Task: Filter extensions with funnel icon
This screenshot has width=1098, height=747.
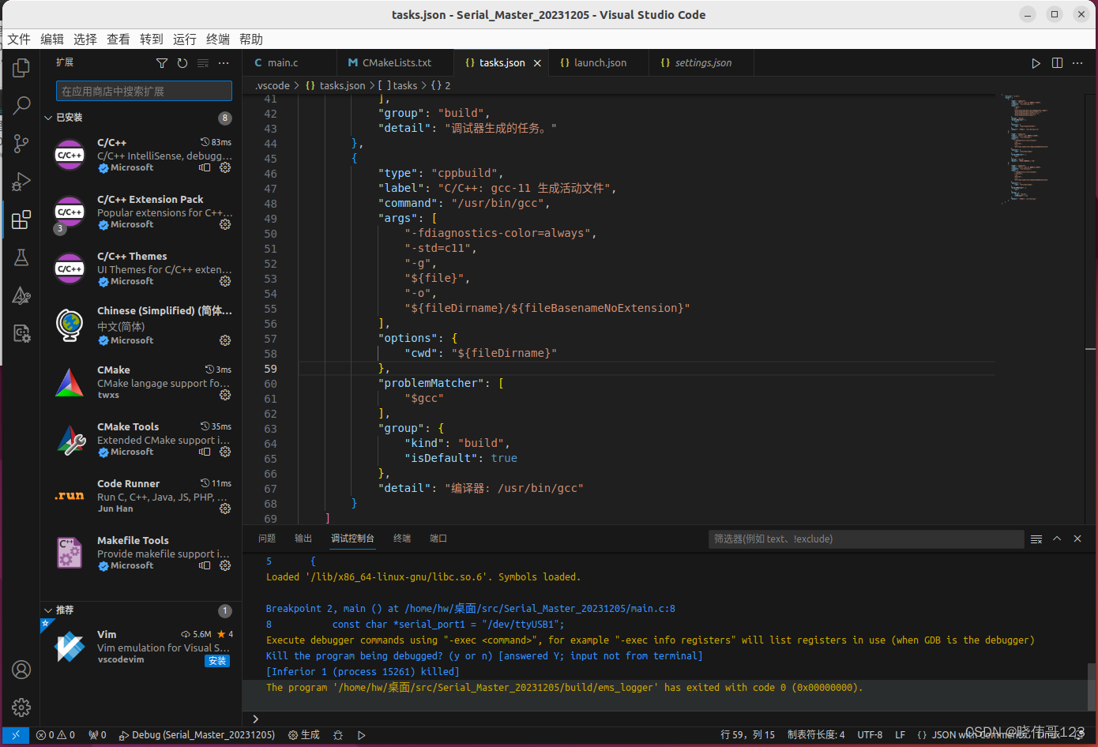Action: 162,63
